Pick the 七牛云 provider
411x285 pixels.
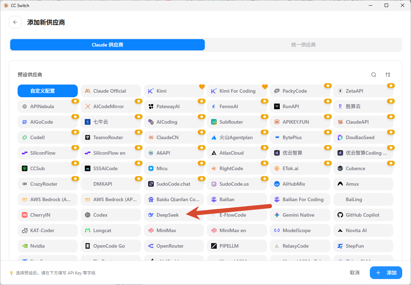111,122
